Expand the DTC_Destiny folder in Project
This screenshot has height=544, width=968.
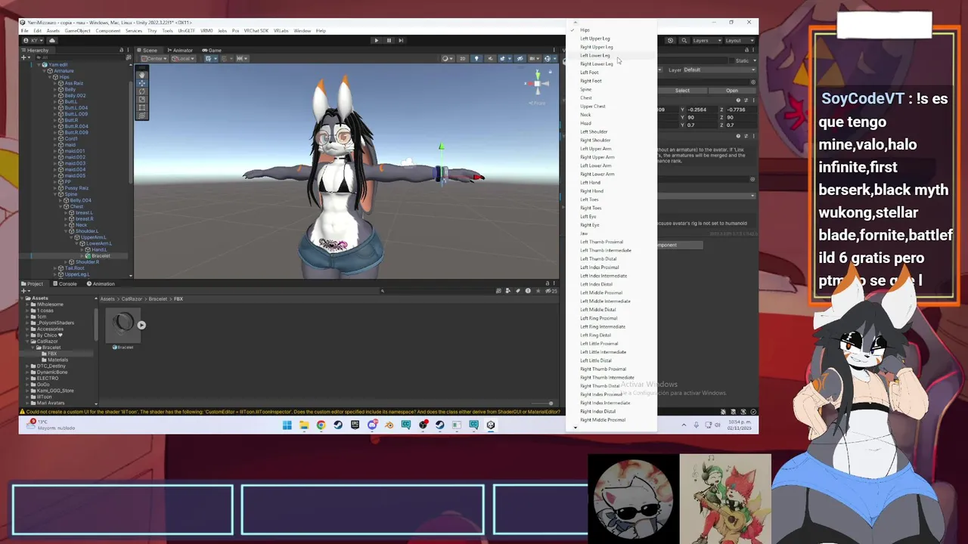(28, 366)
